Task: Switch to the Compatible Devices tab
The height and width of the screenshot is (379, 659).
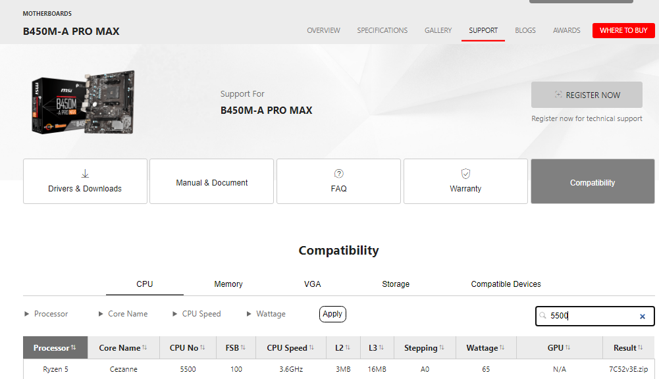Action: tap(506, 284)
